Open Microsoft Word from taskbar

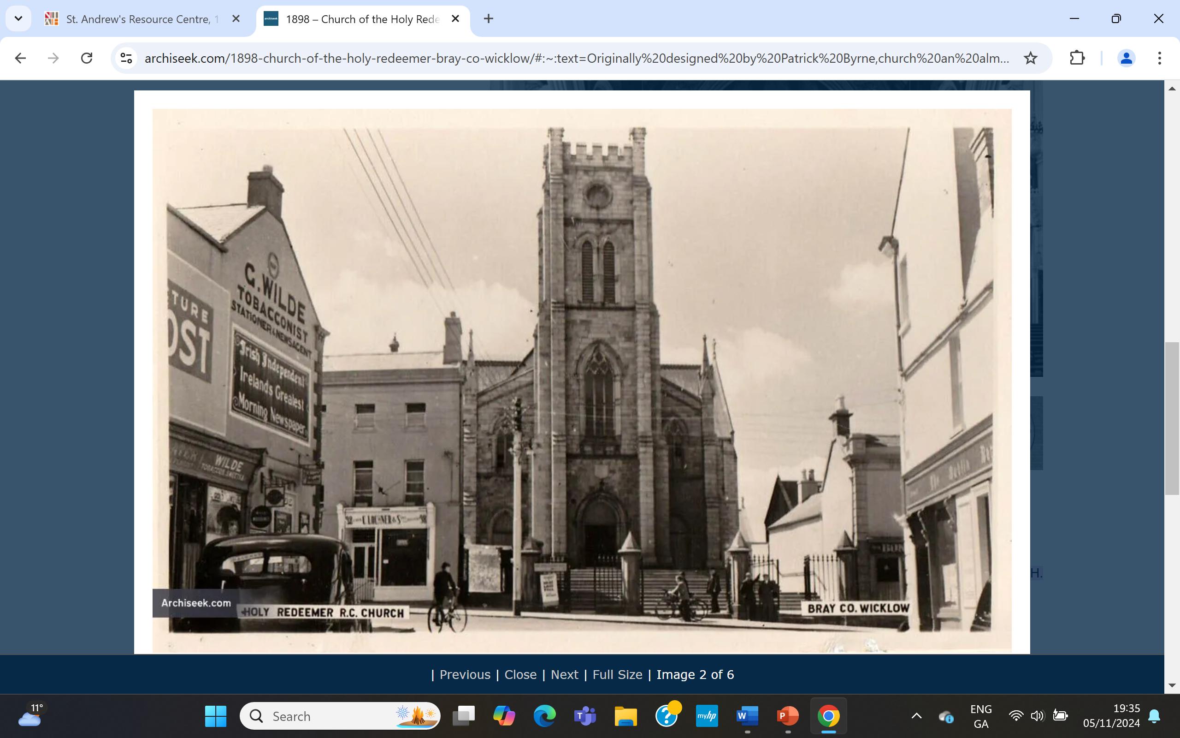pyautogui.click(x=747, y=716)
